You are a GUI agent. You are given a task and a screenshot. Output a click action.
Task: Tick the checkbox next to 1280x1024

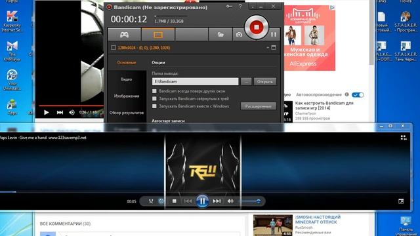[114, 48]
